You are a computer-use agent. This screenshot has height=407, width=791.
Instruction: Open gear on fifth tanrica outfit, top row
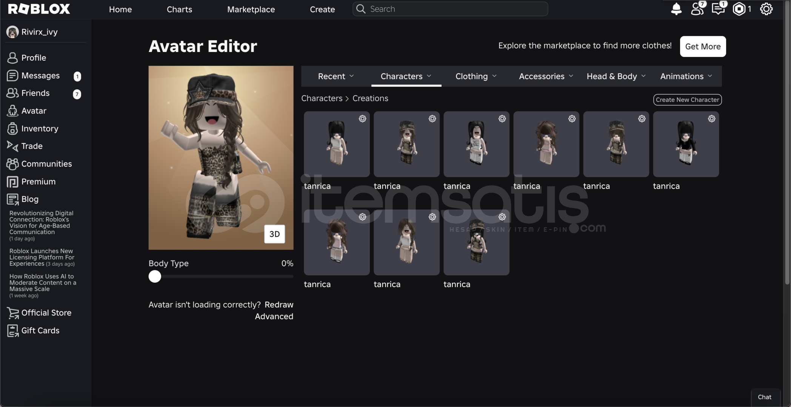point(642,119)
